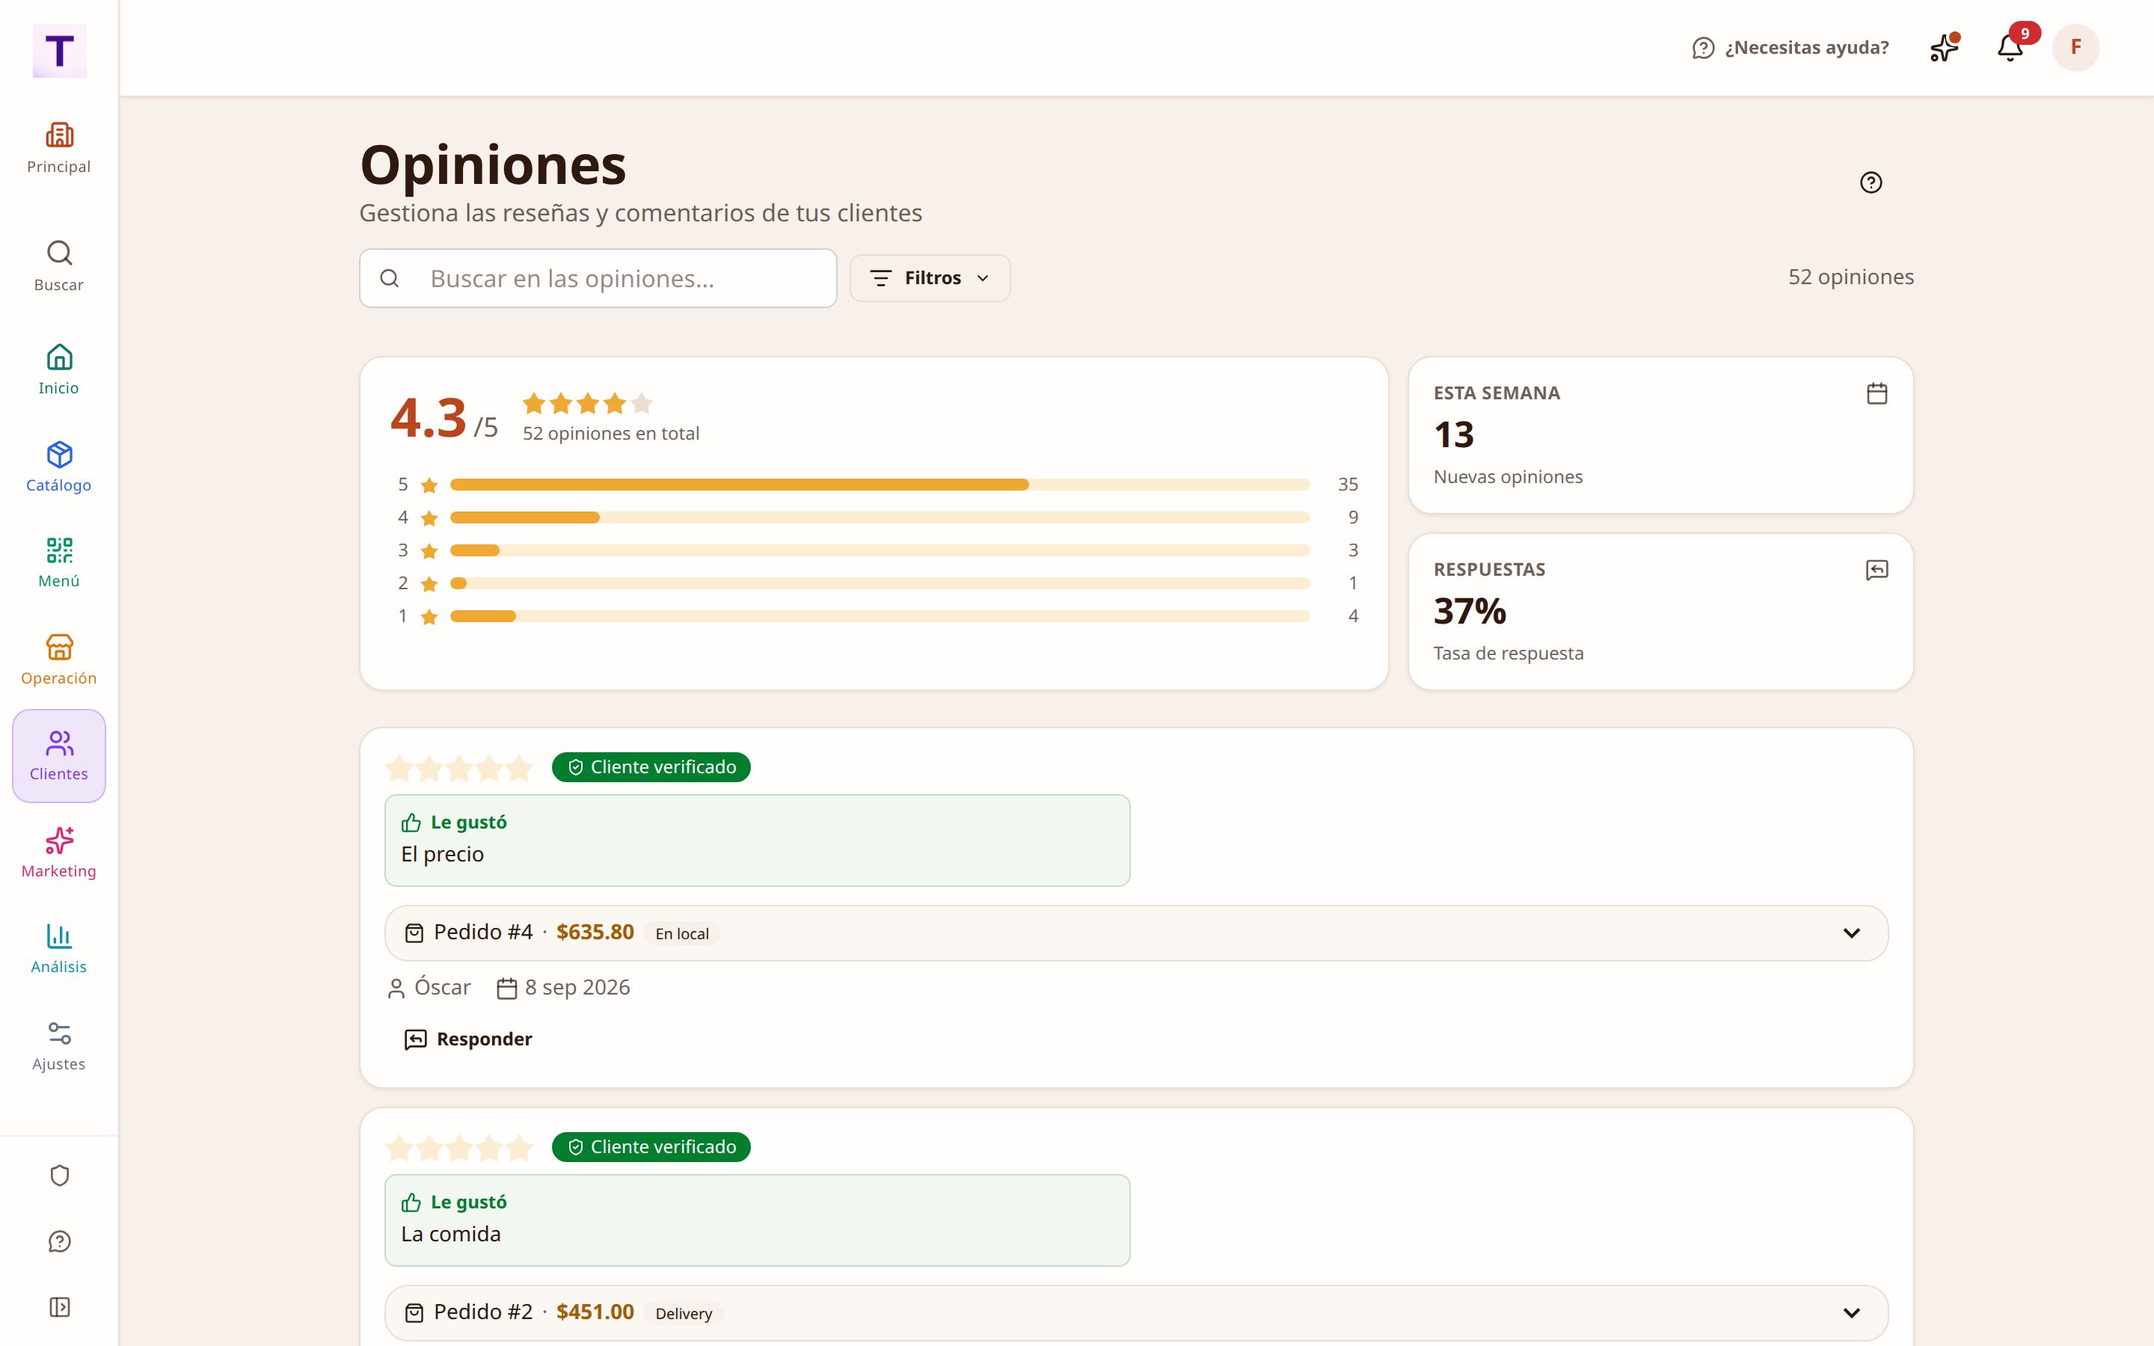Click the Delivery tag on Pedido #2
This screenshot has height=1346, width=2154.
tap(684, 1314)
